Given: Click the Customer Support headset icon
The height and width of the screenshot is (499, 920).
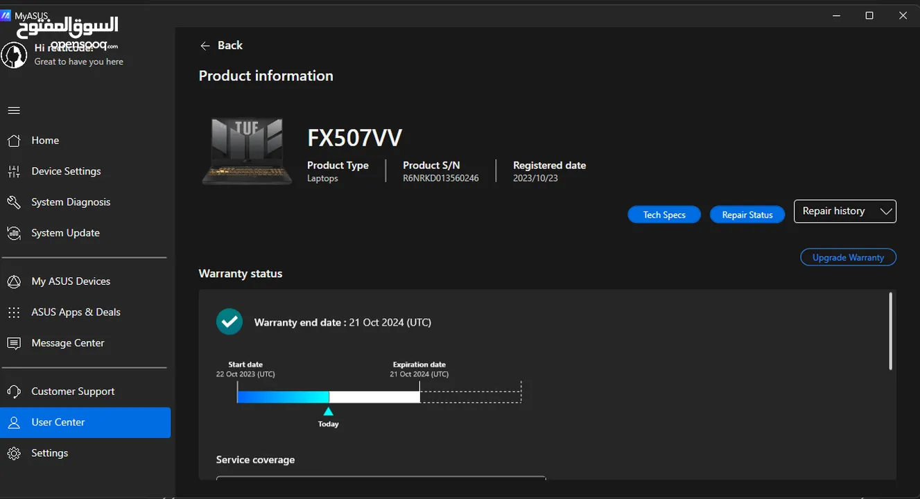Looking at the screenshot, I should click(x=14, y=392).
